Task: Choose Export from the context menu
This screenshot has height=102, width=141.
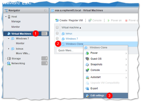Action: (x=106, y=88)
